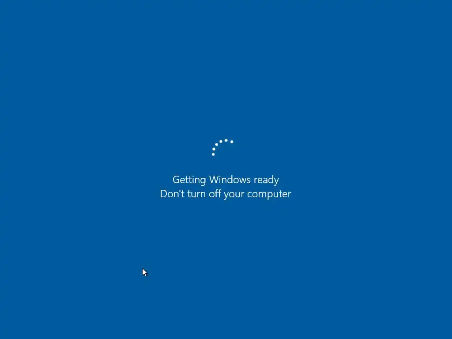Click the capital "G" in Getting
Viewport: 452px width, 339px height.
(176, 180)
